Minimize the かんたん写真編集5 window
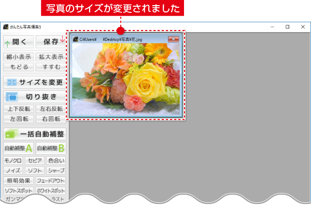Image resolution: width=311 pixels, height=208 pixels. click(272, 27)
